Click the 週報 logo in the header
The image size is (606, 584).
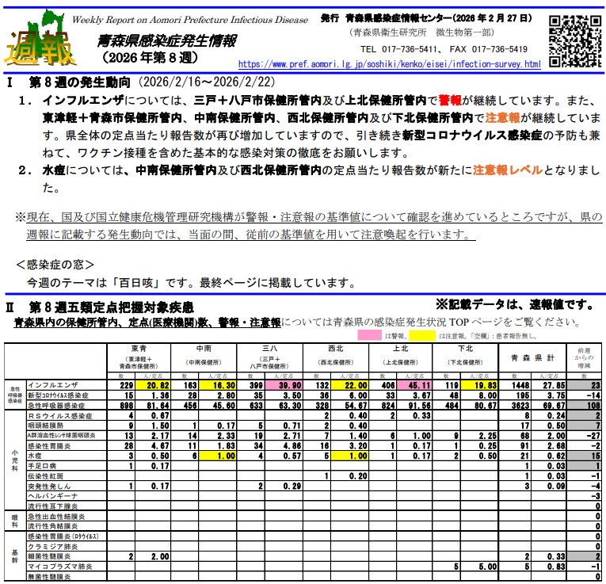[41, 40]
